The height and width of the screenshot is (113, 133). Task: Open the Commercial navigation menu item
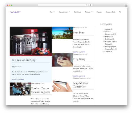pyautogui.click(x=63, y=12)
